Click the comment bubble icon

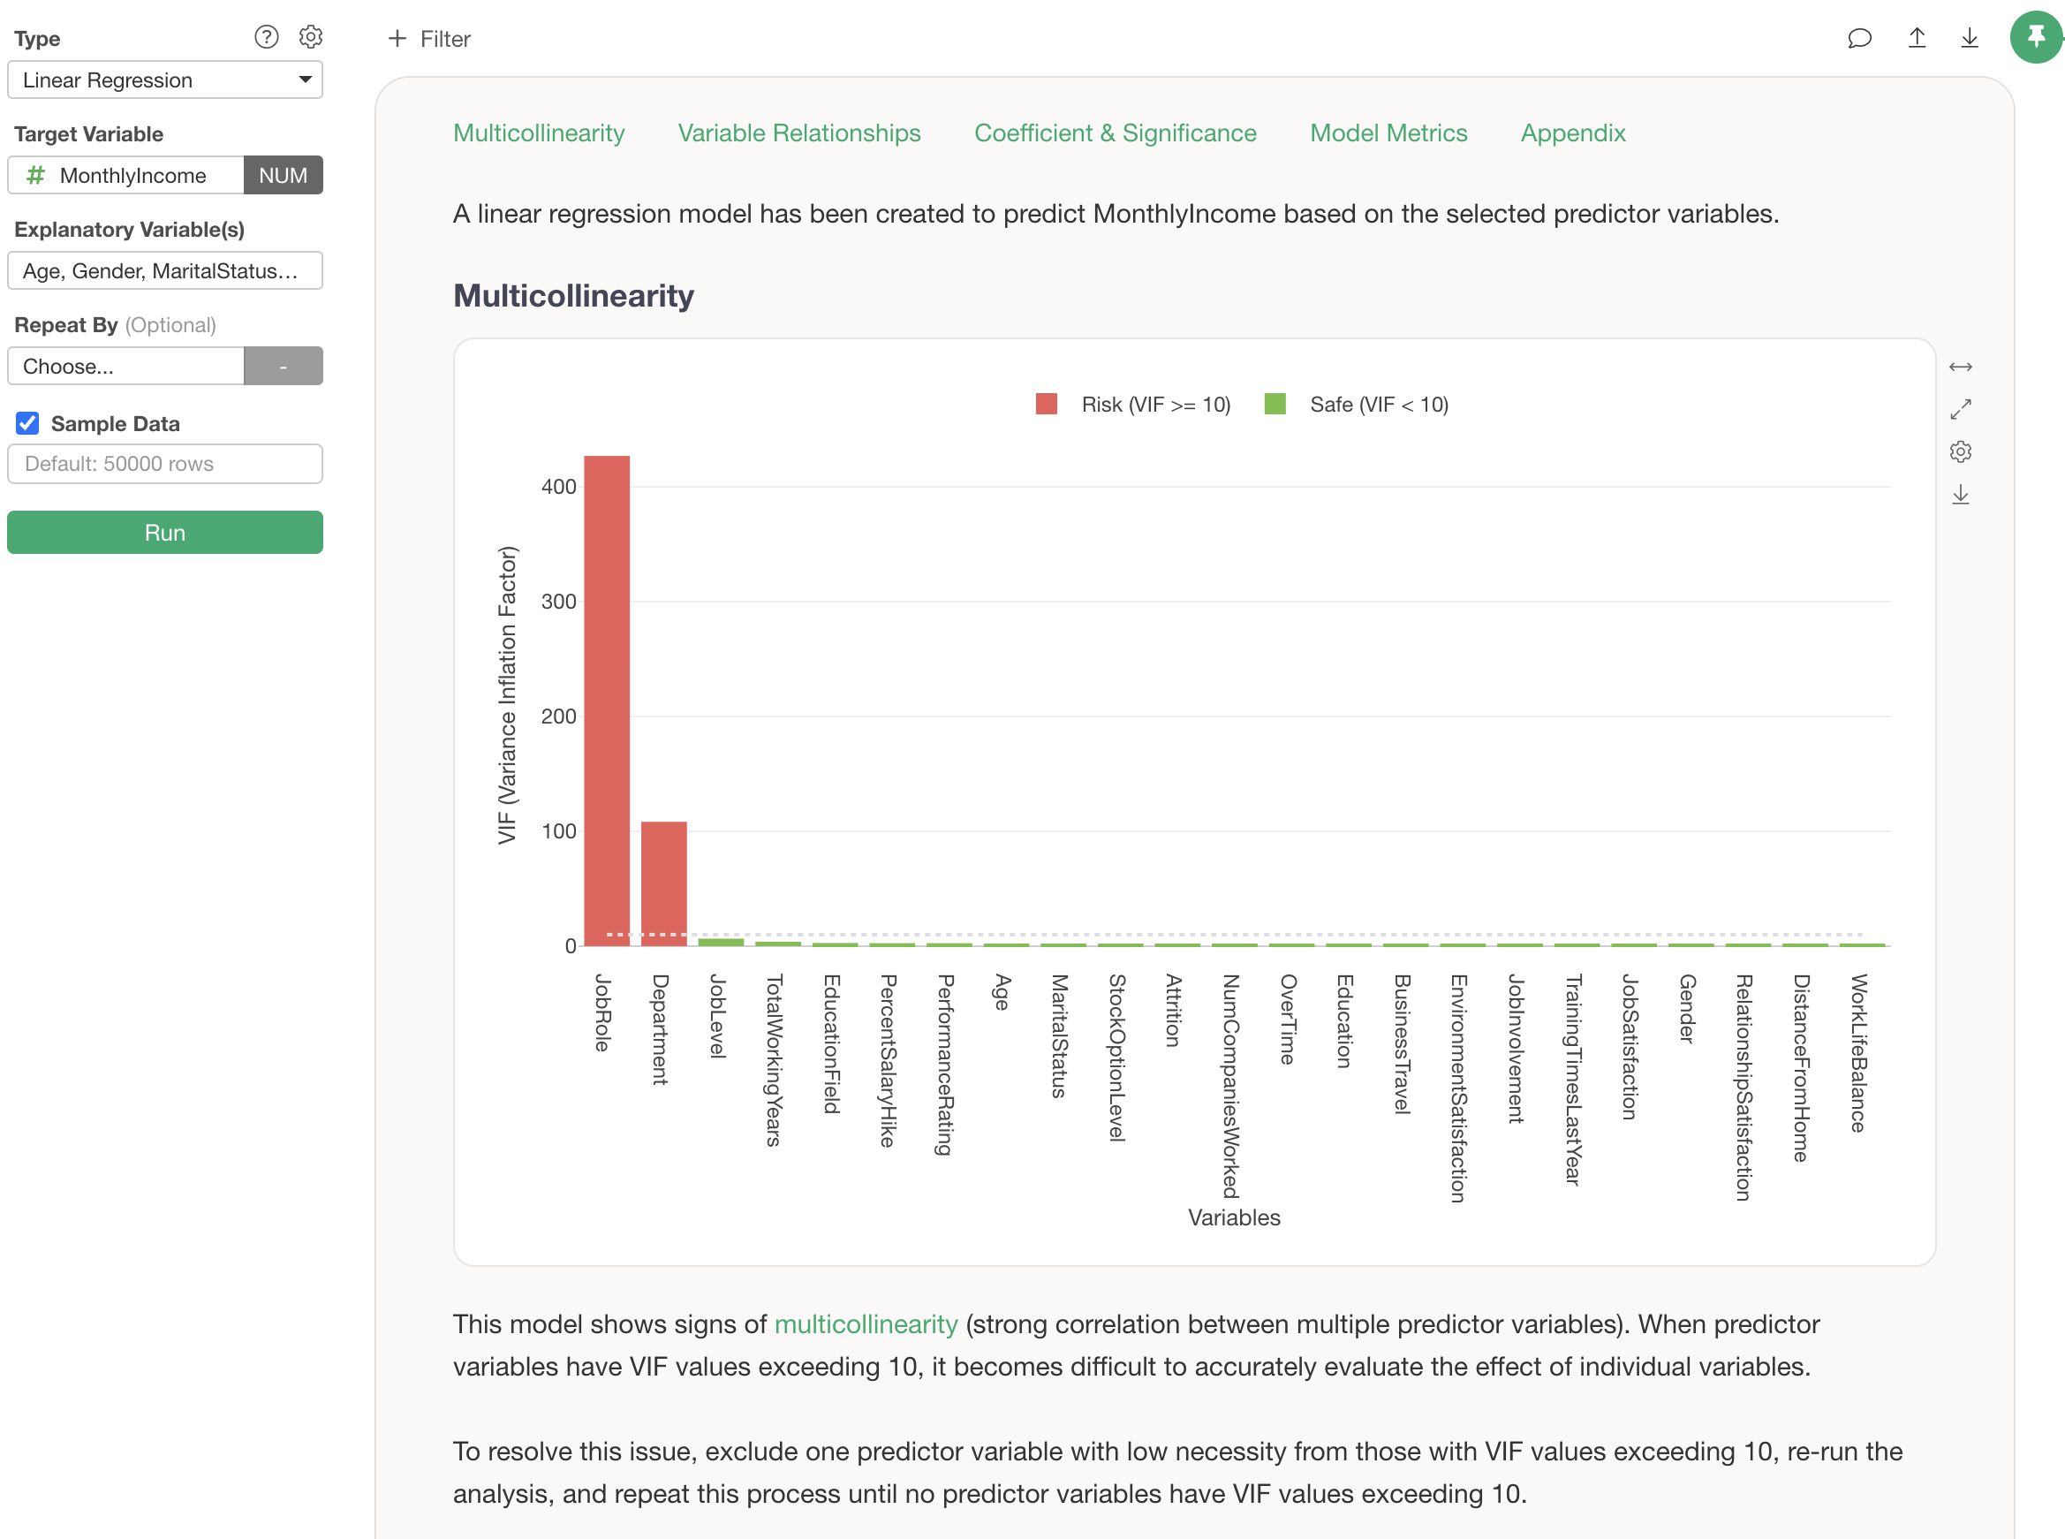coord(1859,38)
